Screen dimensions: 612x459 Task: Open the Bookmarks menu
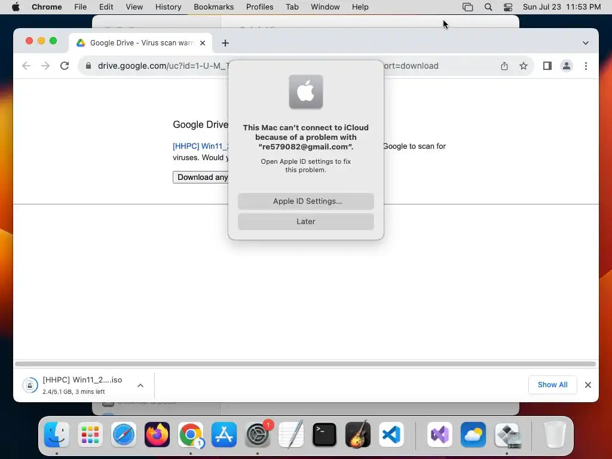pyautogui.click(x=213, y=7)
